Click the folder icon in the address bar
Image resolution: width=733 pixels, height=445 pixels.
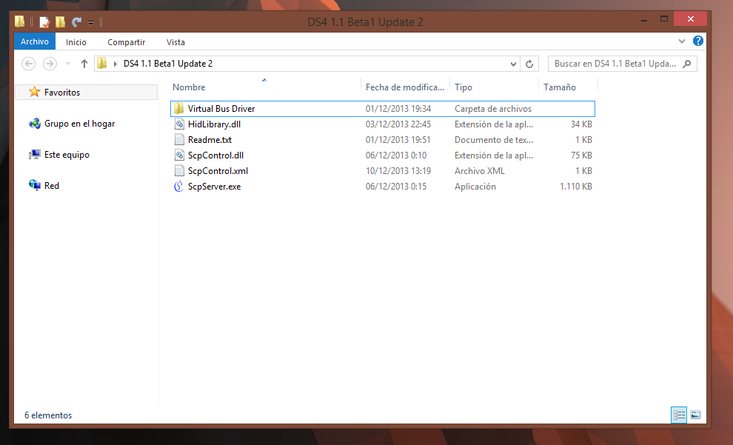click(102, 63)
